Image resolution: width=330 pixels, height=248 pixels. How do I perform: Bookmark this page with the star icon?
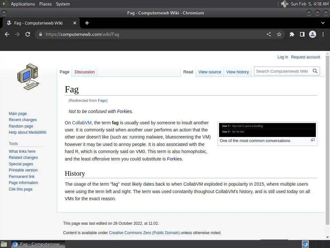click(279, 34)
